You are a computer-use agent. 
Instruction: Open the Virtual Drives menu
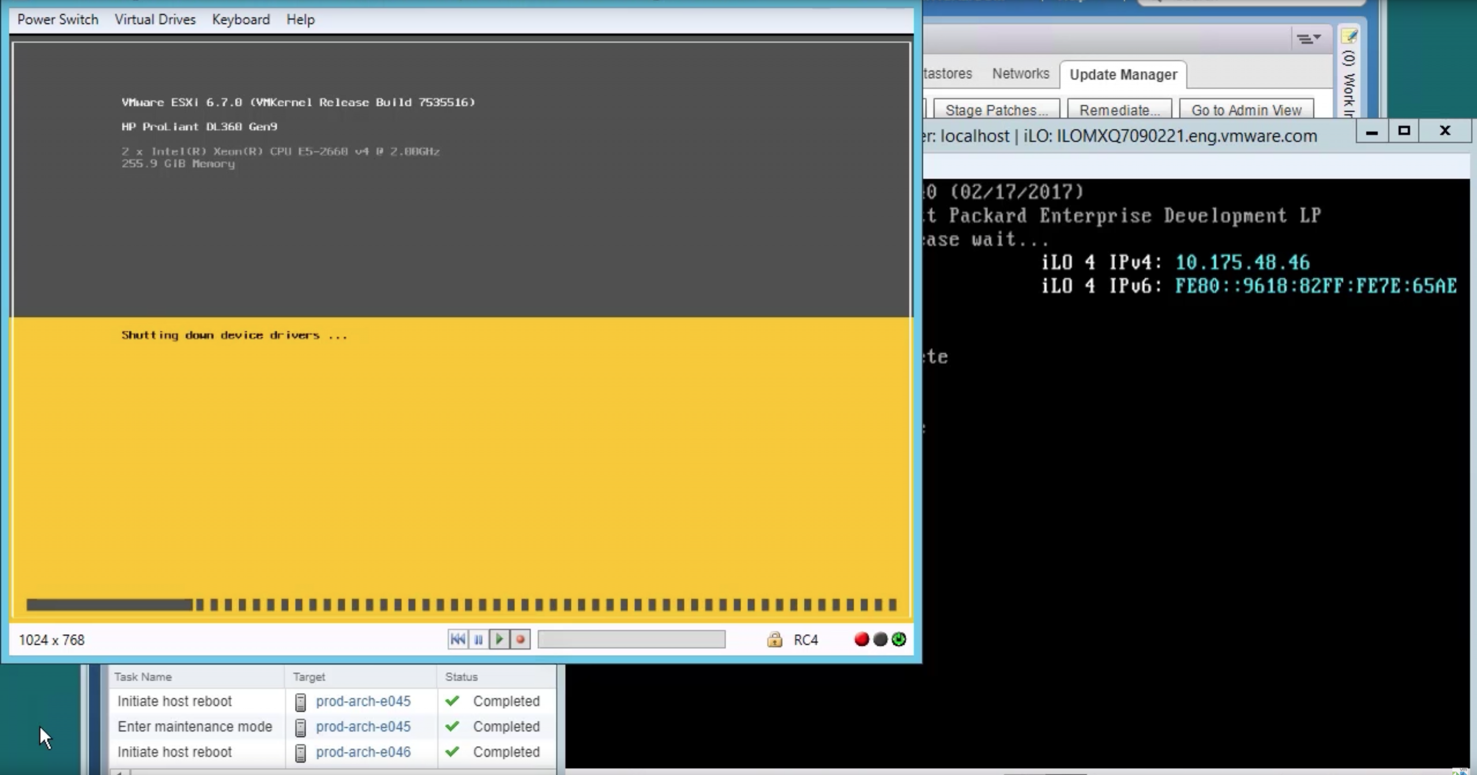point(155,18)
